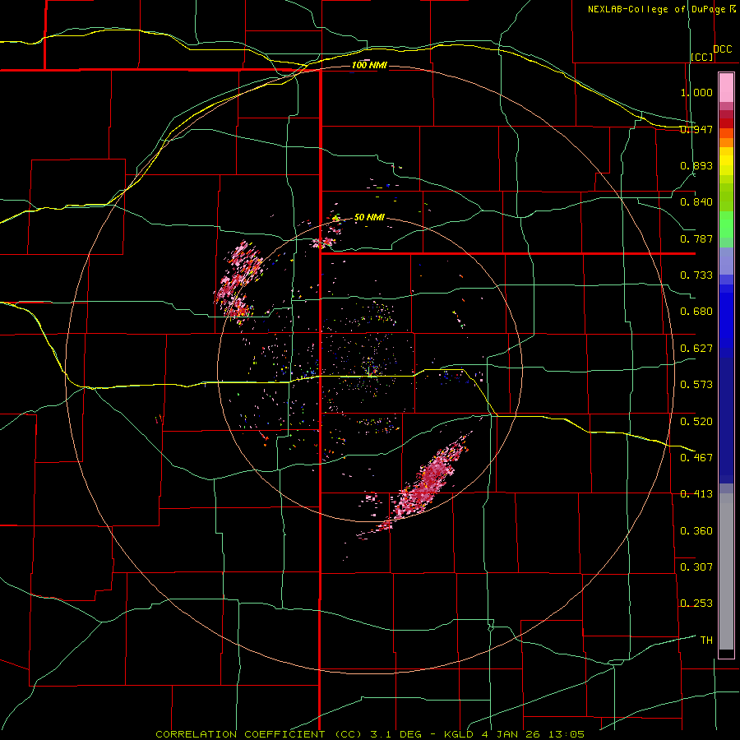Select the 0.413 legend value

point(696,494)
